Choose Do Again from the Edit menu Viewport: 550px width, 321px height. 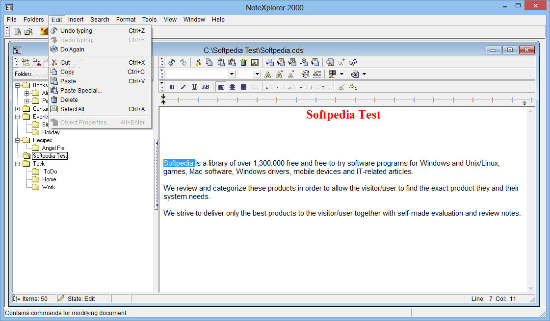coord(100,49)
